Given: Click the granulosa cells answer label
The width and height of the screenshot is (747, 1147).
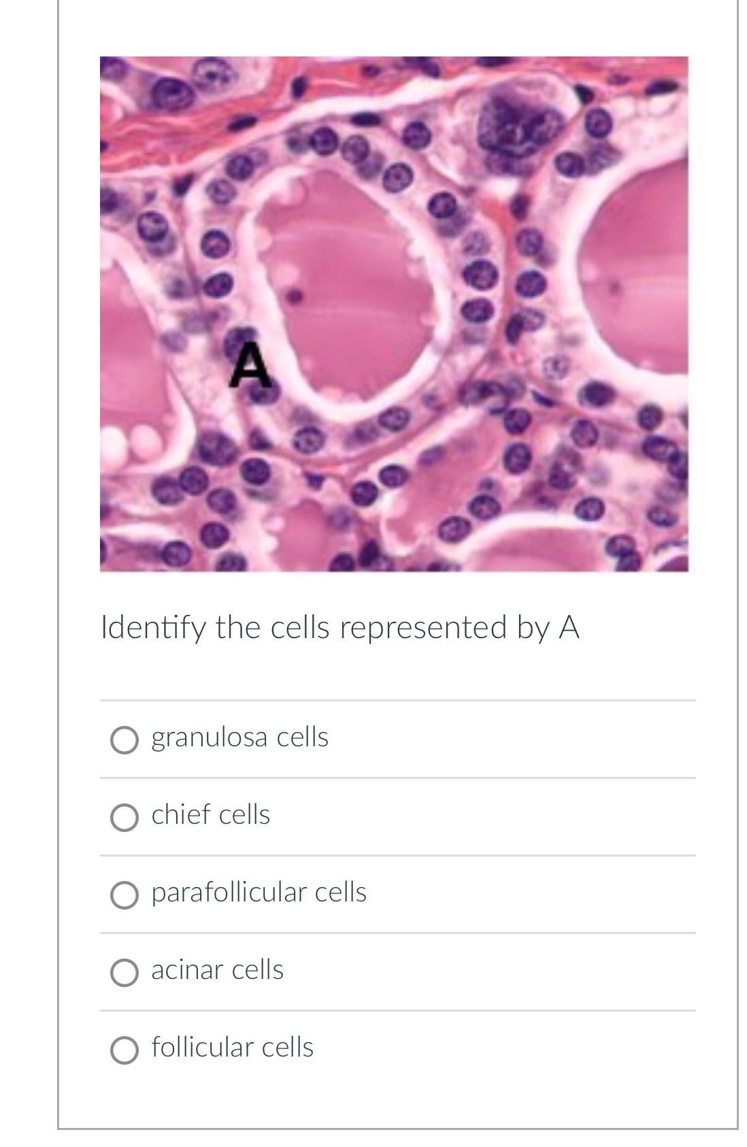Looking at the screenshot, I should 239,737.
